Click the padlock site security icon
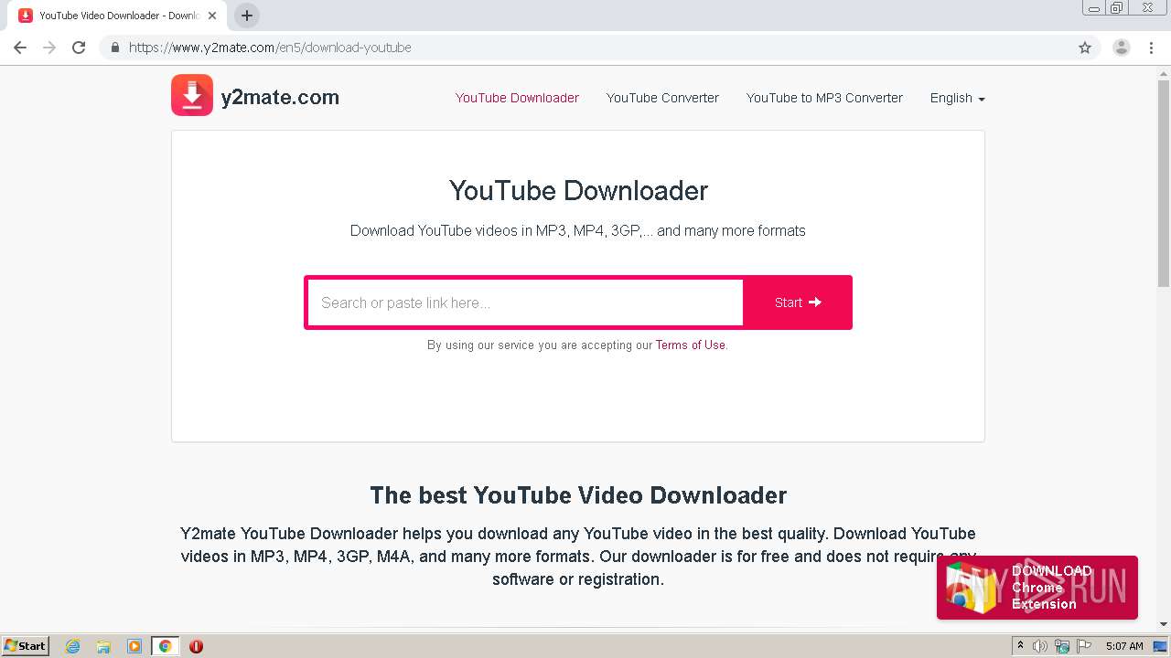The image size is (1171, 658). [x=115, y=48]
